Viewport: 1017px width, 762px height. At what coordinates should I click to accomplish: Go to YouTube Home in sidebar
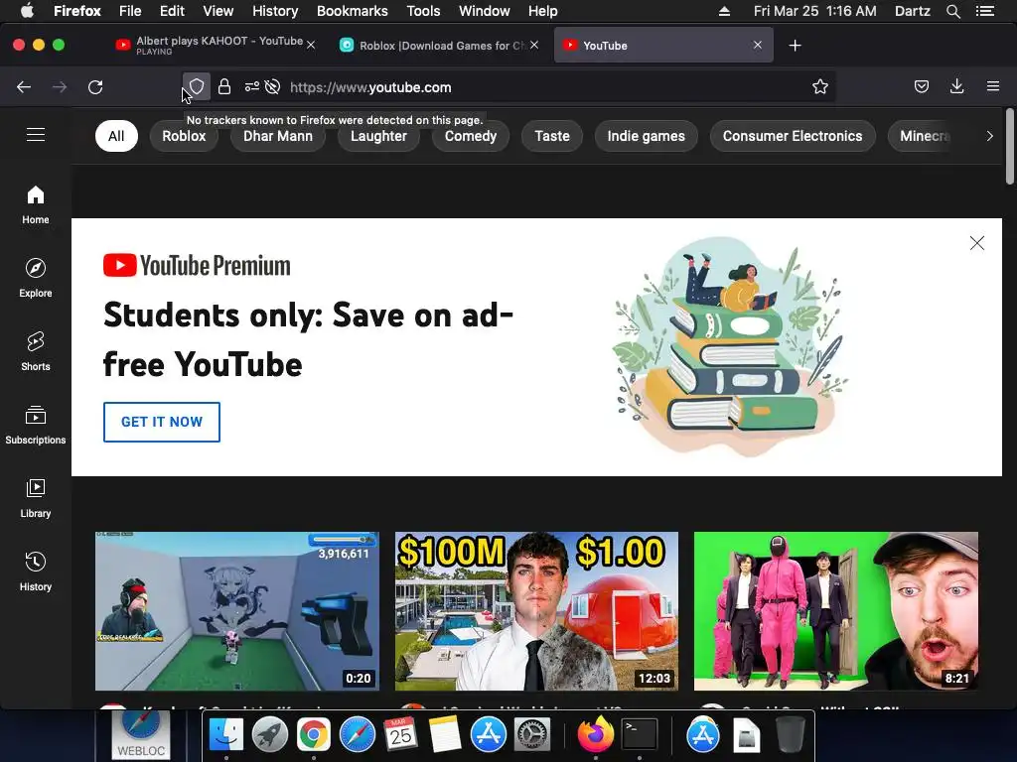[x=36, y=204]
